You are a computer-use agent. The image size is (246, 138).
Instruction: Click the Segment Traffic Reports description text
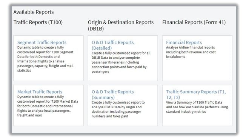(45, 59)
